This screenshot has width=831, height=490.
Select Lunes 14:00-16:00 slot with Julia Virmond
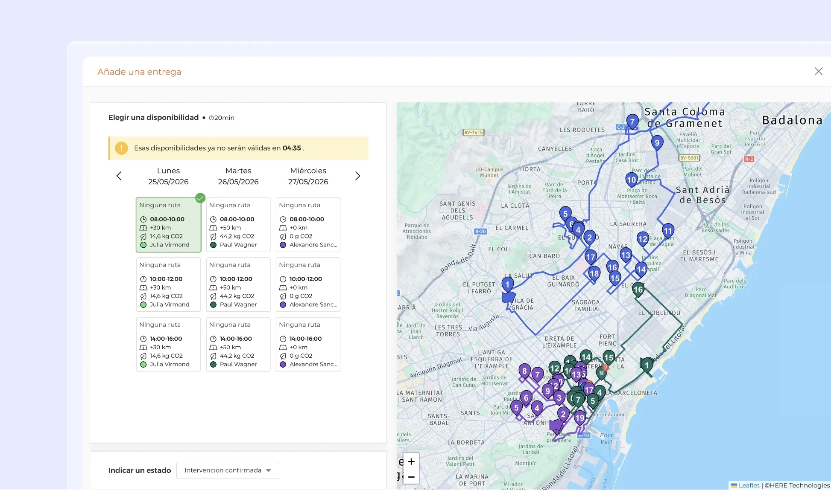[x=168, y=344]
